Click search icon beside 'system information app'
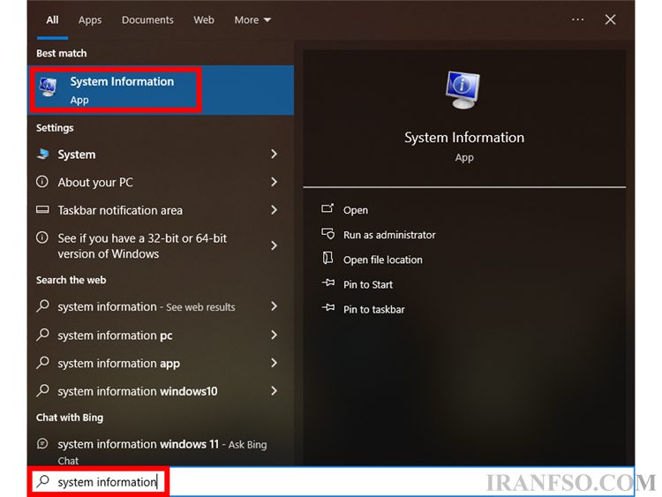This screenshot has height=497, width=662. [42, 362]
